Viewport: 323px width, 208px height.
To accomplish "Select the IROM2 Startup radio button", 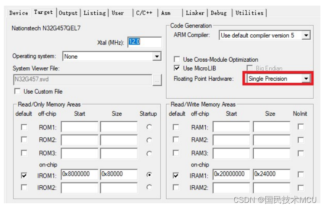I will click(x=149, y=187).
